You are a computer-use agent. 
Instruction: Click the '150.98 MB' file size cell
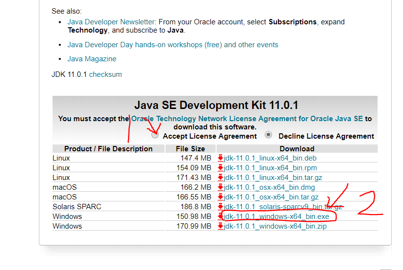[x=190, y=216]
